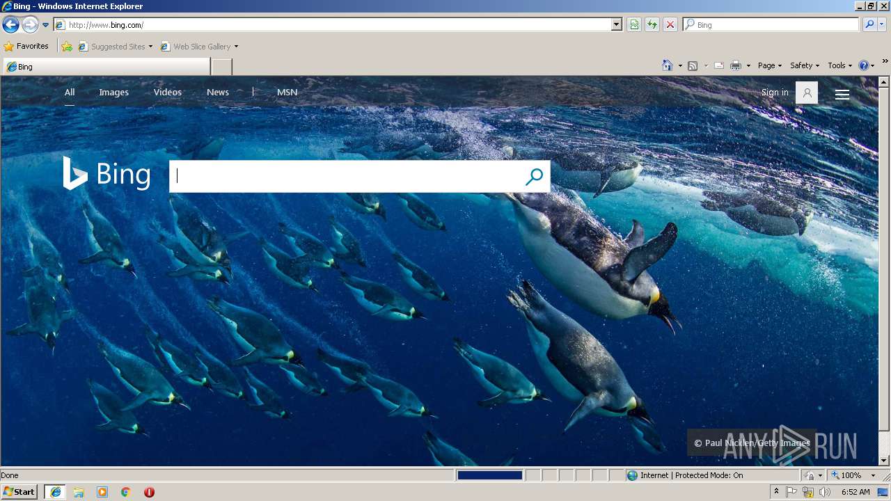Click the status bar privacy lock icon

(x=810, y=475)
